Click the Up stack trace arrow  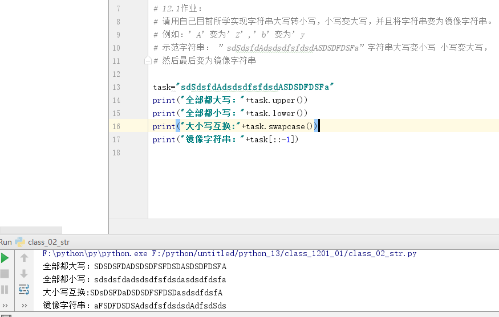(24, 257)
